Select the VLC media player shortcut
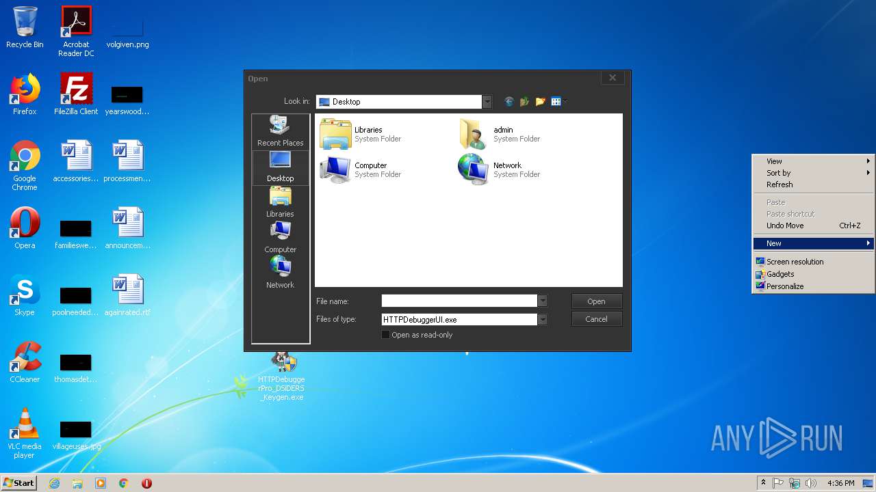This screenshot has height=492, width=876. pos(25,433)
